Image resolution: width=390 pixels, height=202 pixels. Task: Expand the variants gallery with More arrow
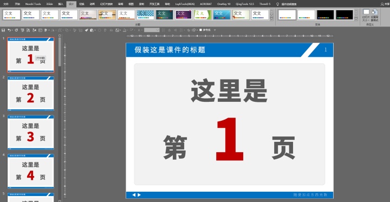356,18
